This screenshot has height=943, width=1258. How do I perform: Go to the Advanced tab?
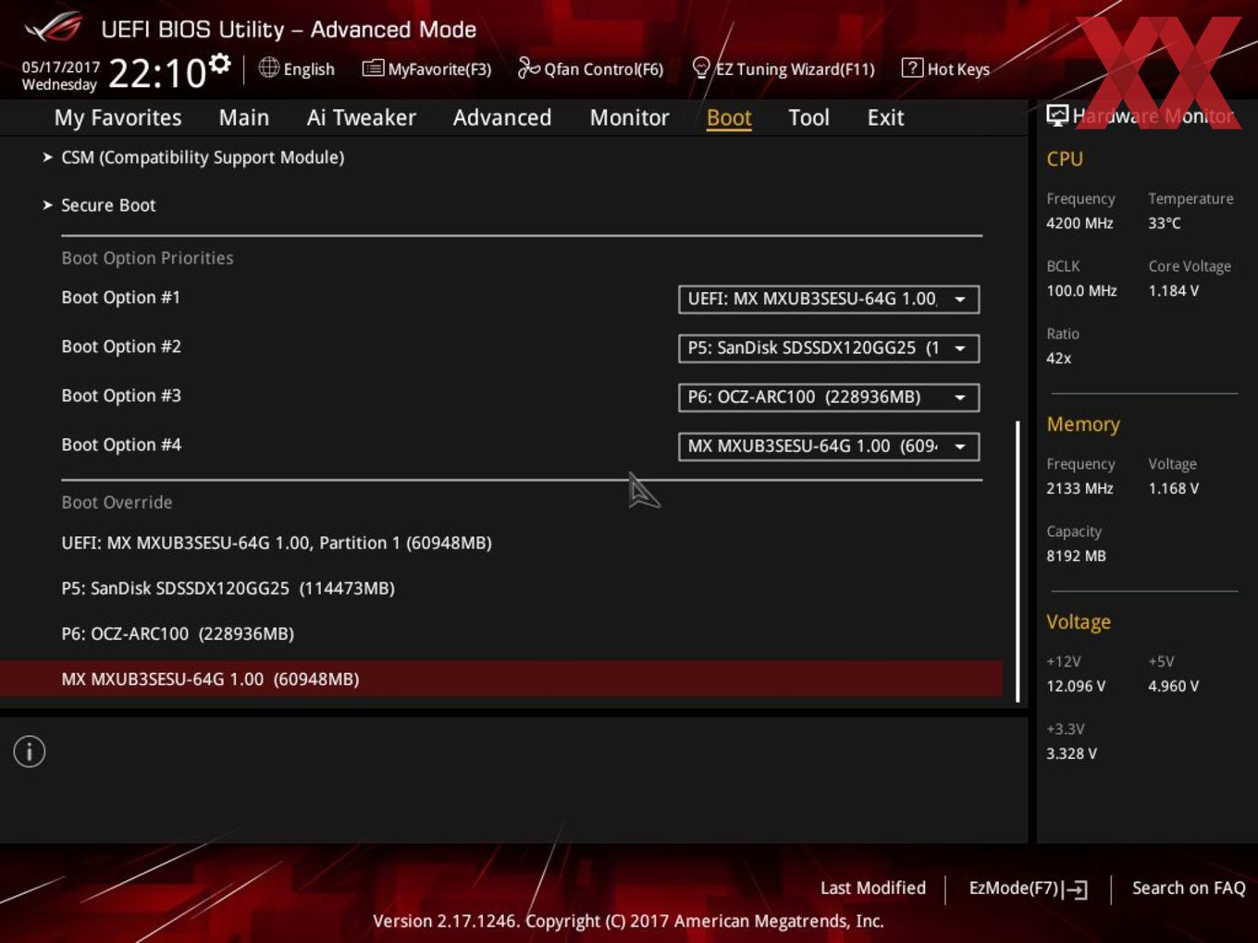502,117
